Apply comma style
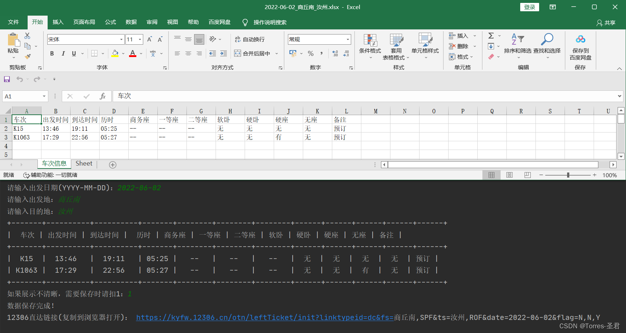Screen dimensions: 626x333 (x=321, y=53)
